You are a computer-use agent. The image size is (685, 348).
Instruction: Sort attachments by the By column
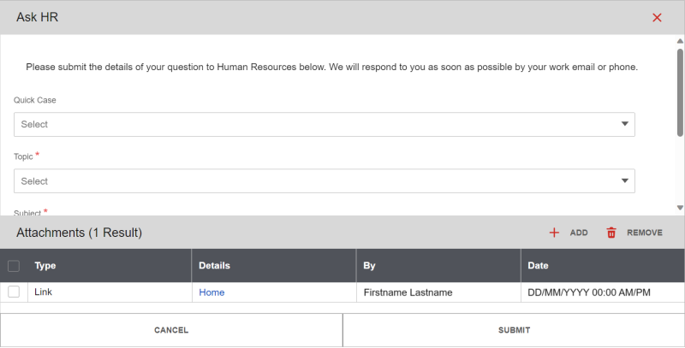click(370, 266)
